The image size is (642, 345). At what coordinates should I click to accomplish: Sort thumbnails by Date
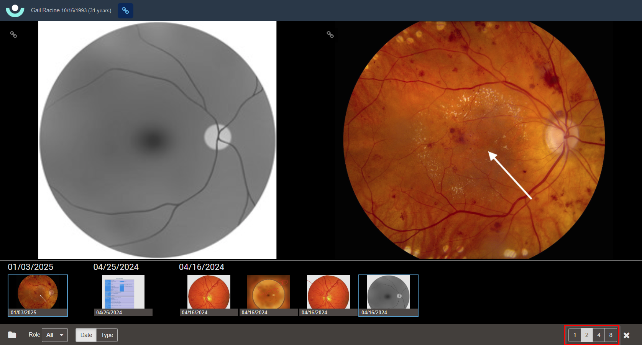[x=86, y=335]
